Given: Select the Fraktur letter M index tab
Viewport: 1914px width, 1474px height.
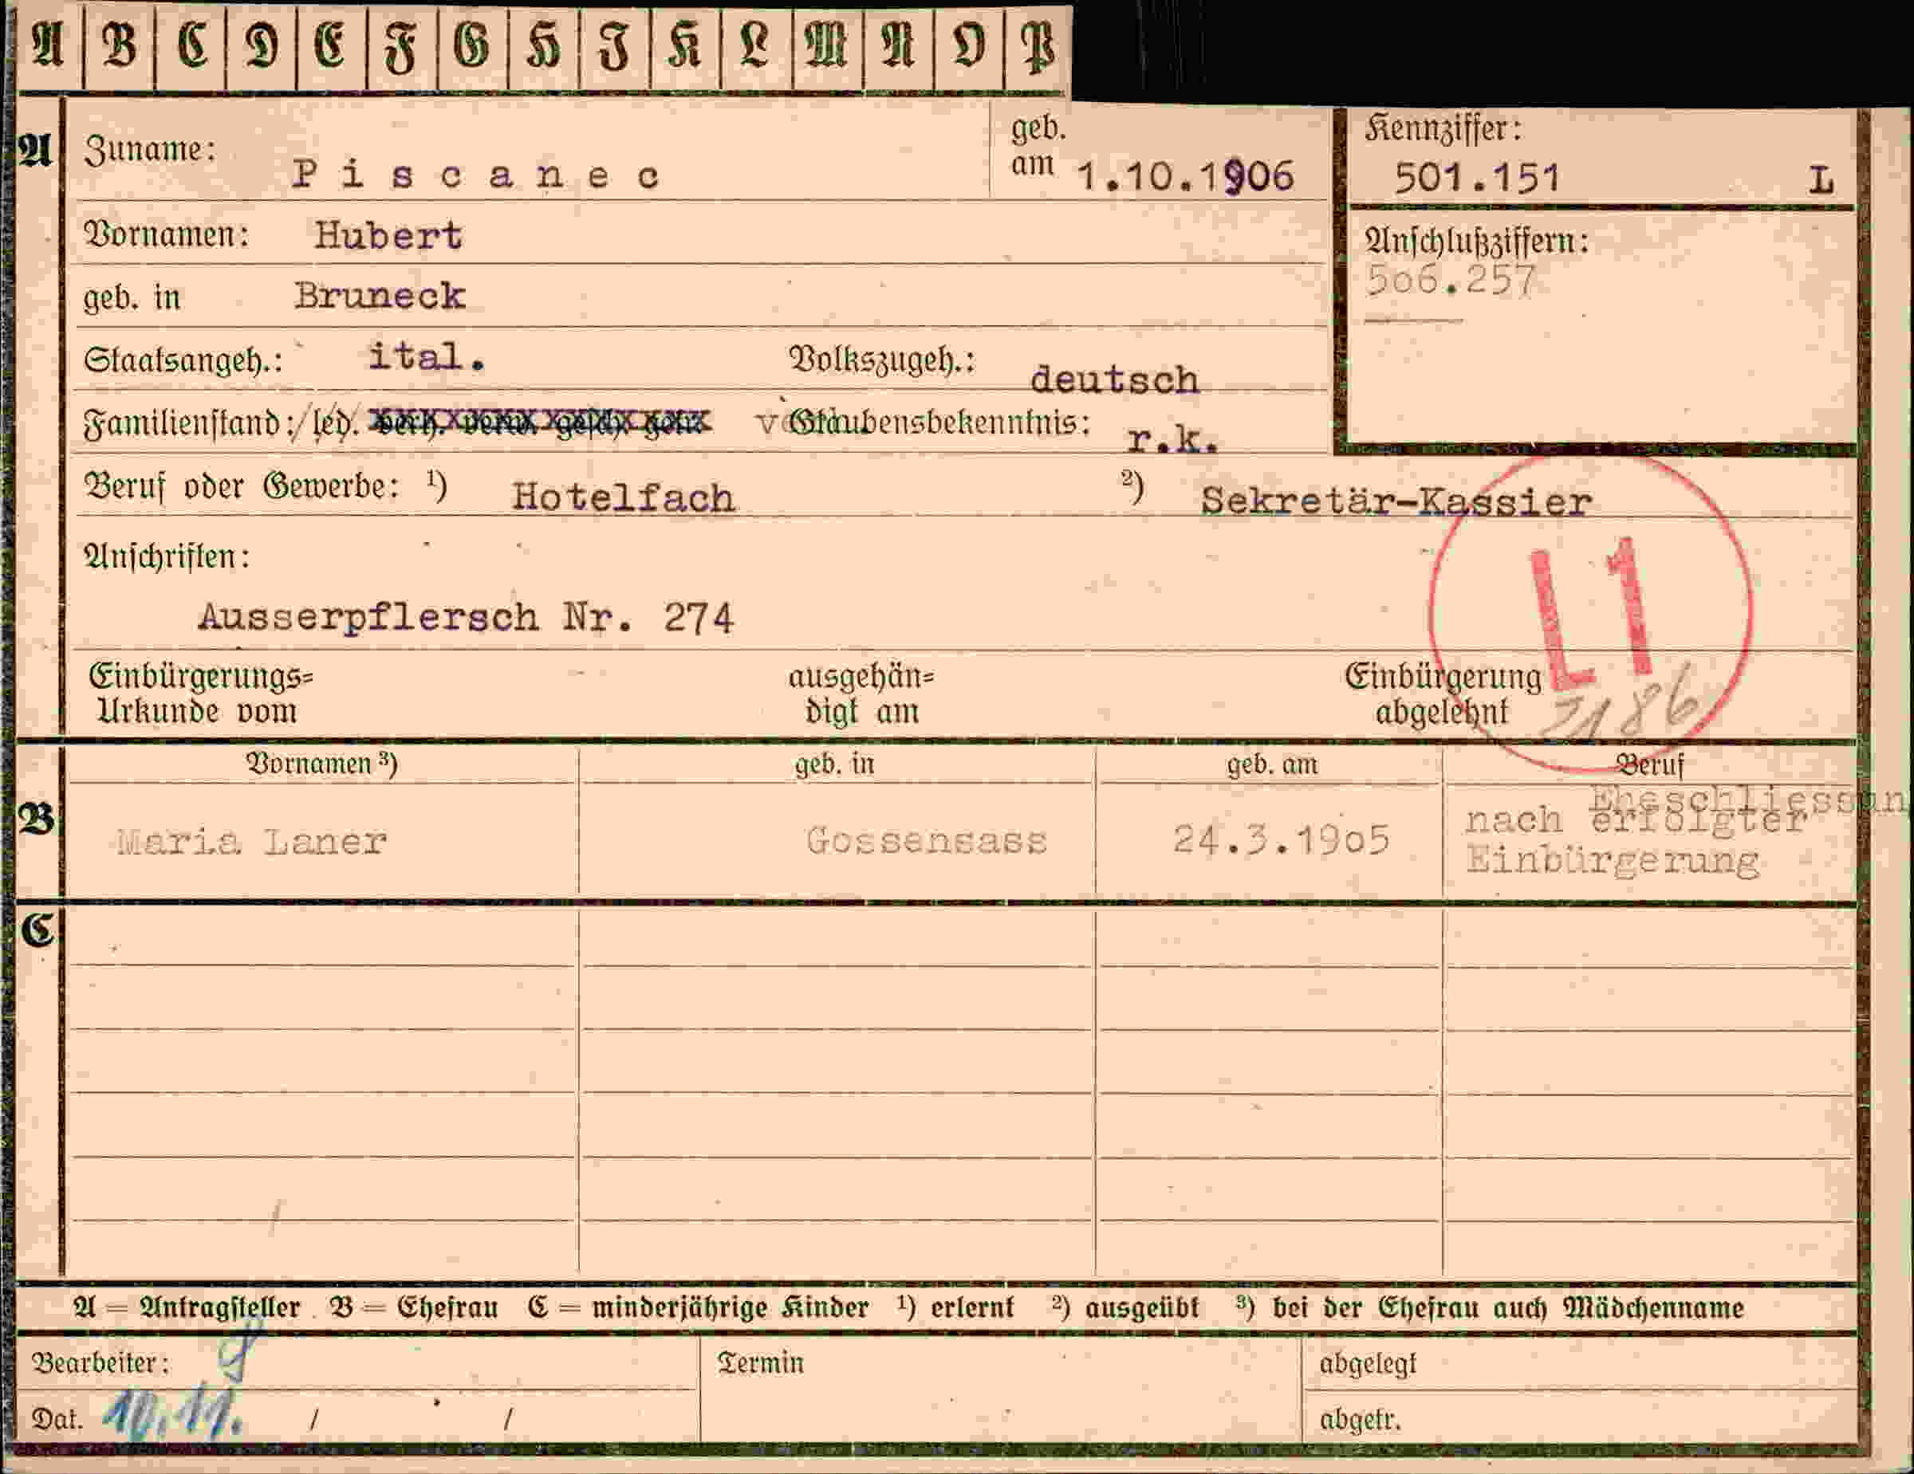Looking at the screenshot, I should pyautogui.click(x=827, y=47).
